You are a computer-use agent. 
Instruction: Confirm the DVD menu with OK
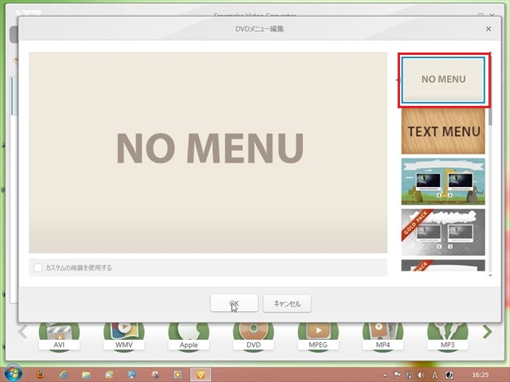point(233,303)
